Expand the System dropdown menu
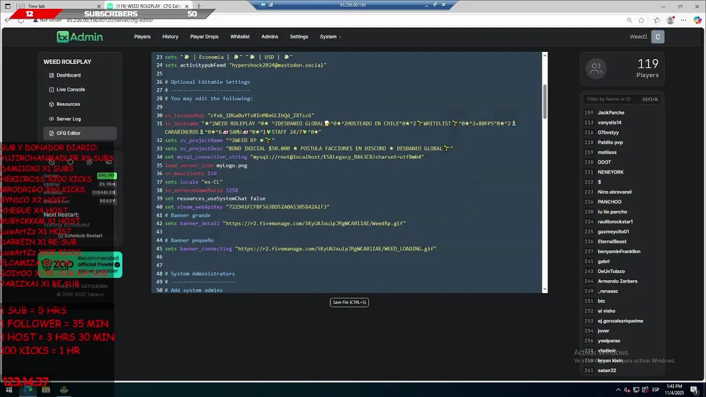Screen dimensions: 706x397 (330, 37)
